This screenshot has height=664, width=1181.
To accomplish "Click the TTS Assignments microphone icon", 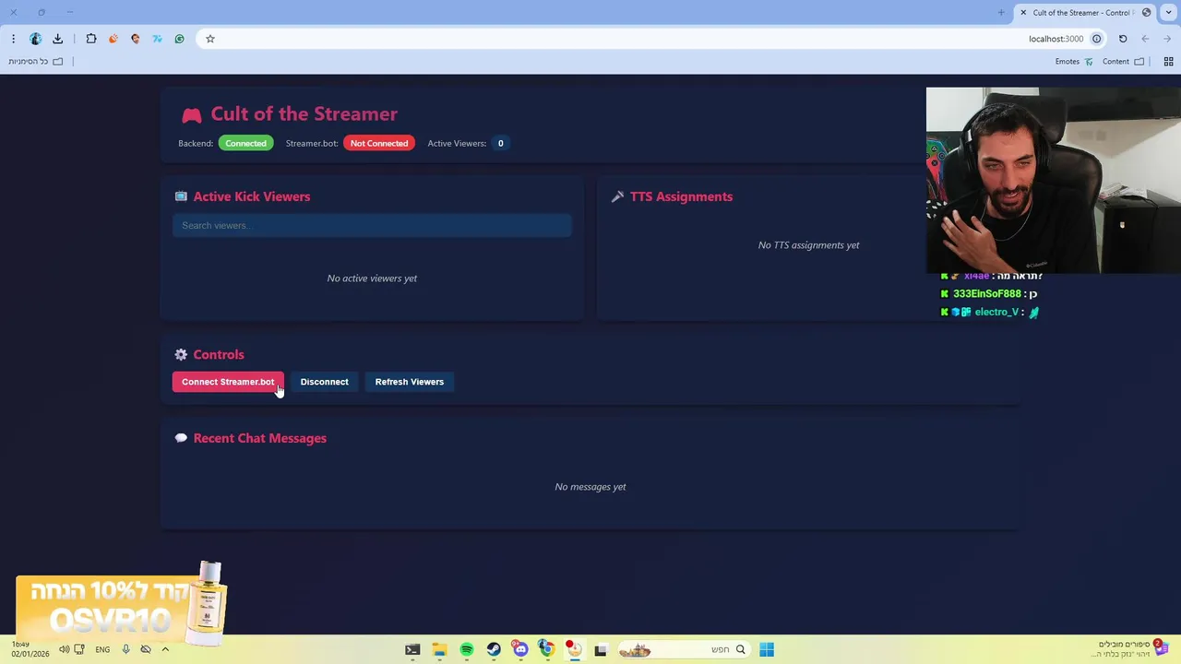I will click(x=617, y=196).
